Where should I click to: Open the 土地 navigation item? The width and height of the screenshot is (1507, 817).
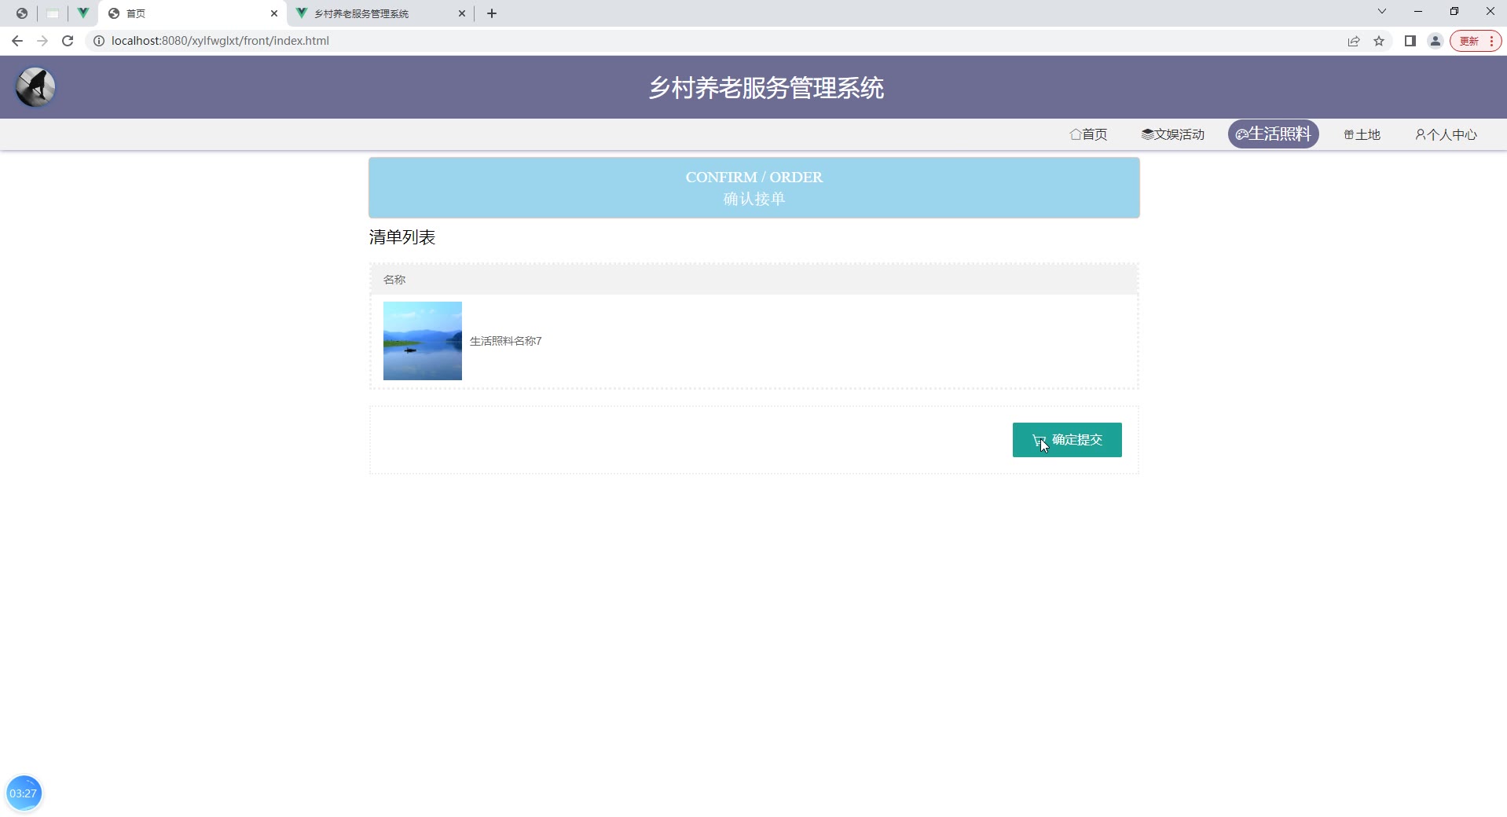[1362, 134]
